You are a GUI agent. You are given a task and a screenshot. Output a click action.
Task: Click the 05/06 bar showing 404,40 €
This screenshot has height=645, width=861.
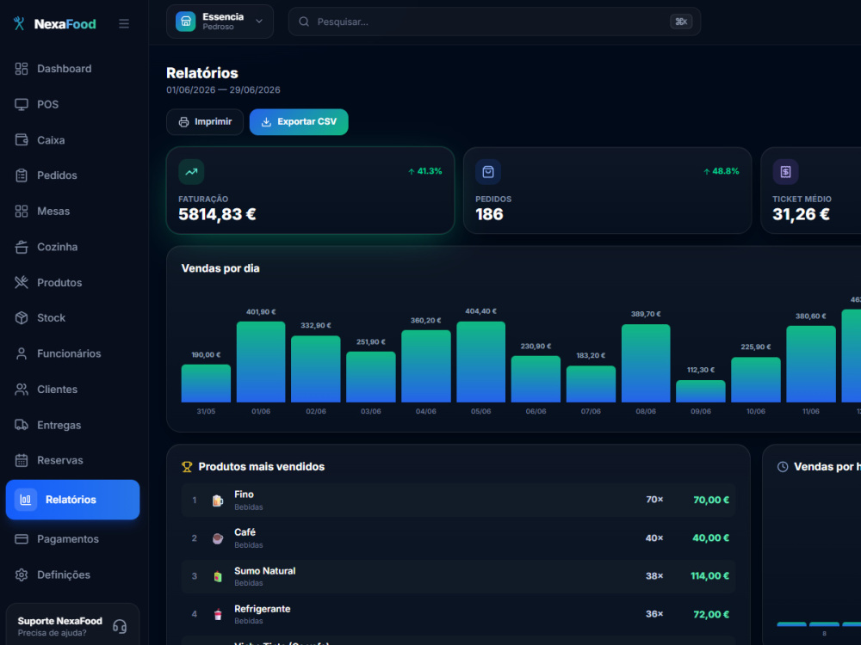click(x=481, y=362)
